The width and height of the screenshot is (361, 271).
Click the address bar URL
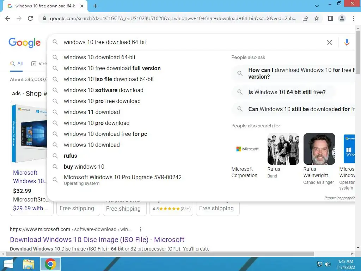click(173, 18)
